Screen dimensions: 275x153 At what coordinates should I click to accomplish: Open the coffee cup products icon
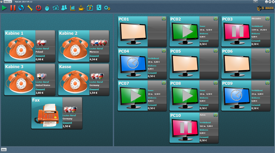tap(81, 8)
